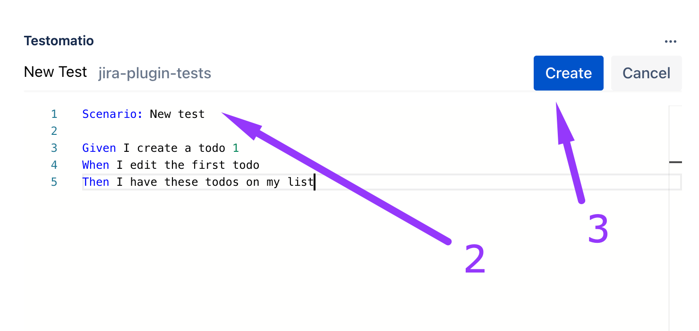Select line number 5 in the gutter
The image size is (699, 331).
(54, 182)
